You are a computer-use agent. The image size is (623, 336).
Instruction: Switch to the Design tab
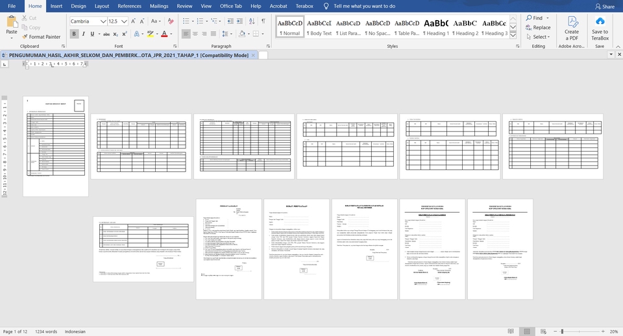tap(79, 6)
